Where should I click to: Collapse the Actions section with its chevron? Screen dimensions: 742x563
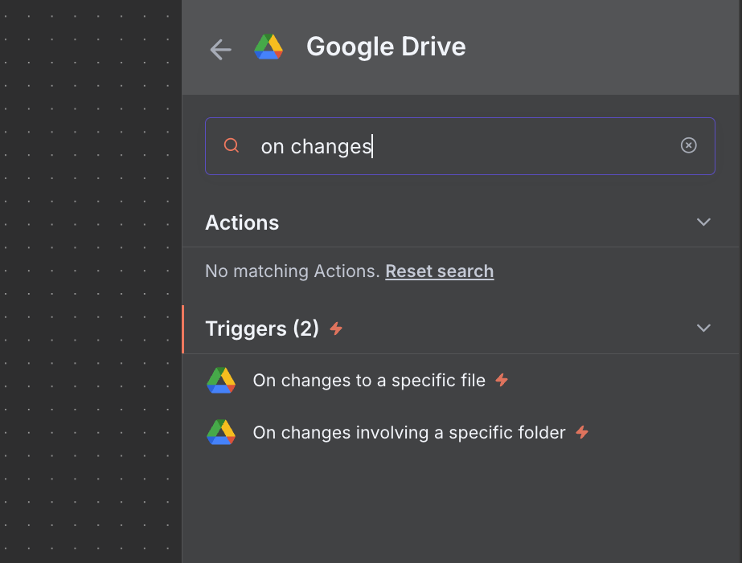(x=703, y=222)
